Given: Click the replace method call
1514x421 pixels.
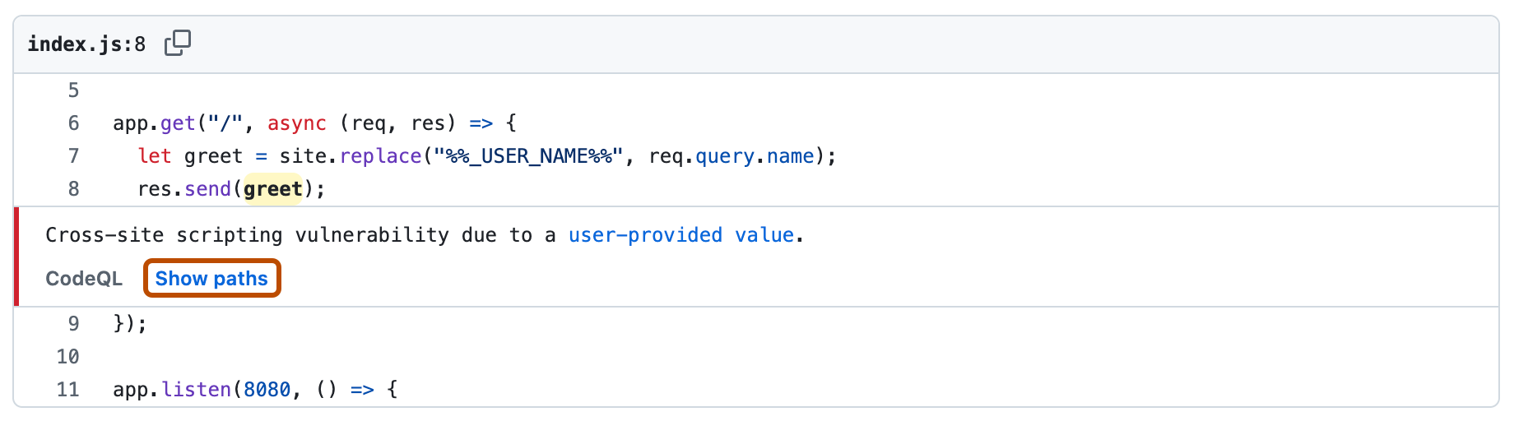Looking at the screenshot, I should click(380, 156).
